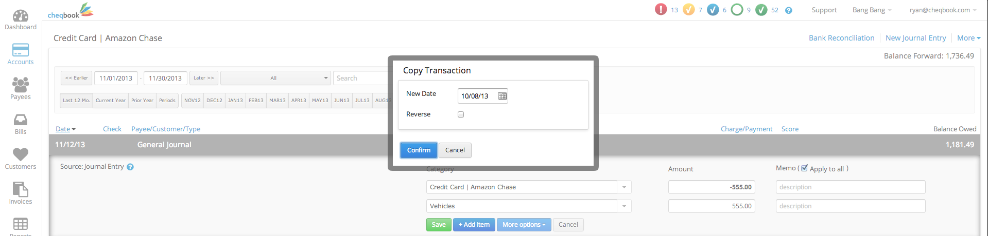Select the NOV12 period tab
This screenshot has width=988, height=236.
point(193,101)
